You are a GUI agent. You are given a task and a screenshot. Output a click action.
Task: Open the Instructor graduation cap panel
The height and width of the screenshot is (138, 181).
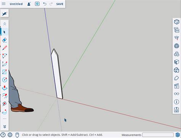tap(176, 38)
